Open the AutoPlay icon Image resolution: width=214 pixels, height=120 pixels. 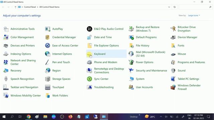pos(47,29)
